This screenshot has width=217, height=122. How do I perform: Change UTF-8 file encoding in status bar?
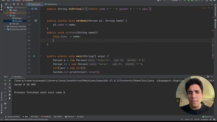click(x=197, y=120)
